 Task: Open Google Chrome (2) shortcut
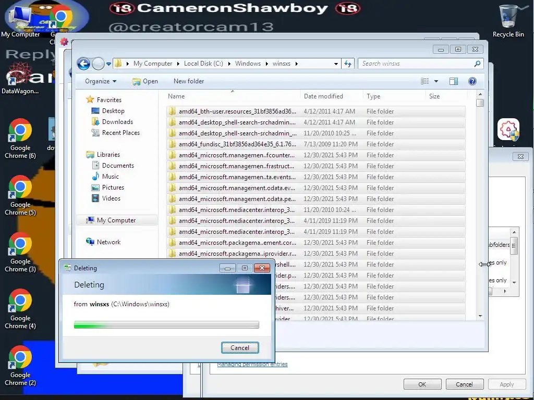tap(20, 366)
